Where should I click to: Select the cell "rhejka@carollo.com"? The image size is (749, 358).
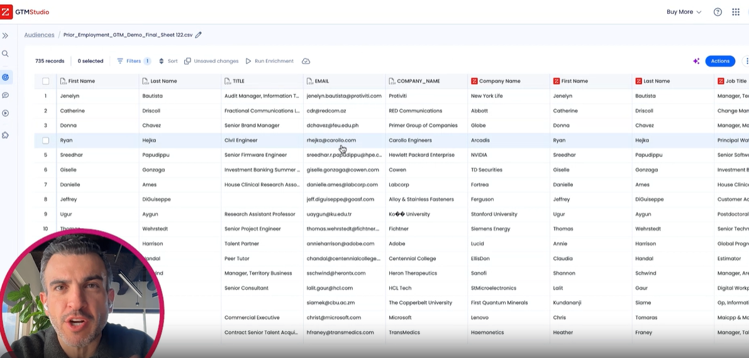[x=344, y=140]
